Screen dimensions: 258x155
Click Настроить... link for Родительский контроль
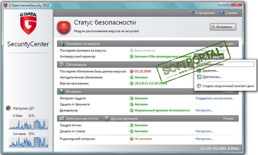pyautogui.click(x=204, y=139)
